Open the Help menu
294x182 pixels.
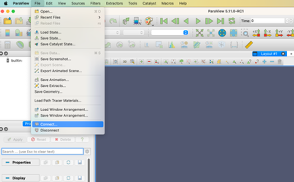183,3
